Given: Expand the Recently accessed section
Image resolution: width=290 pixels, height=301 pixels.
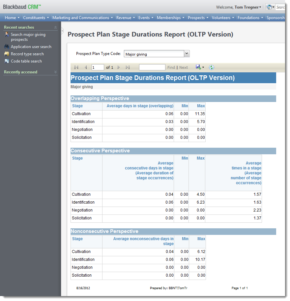Looking at the screenshot, I should (x=55, y=72).
